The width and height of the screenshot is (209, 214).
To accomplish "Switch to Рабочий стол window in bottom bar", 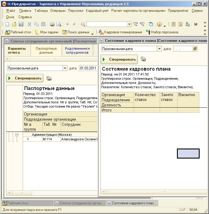I will [27, 203].
